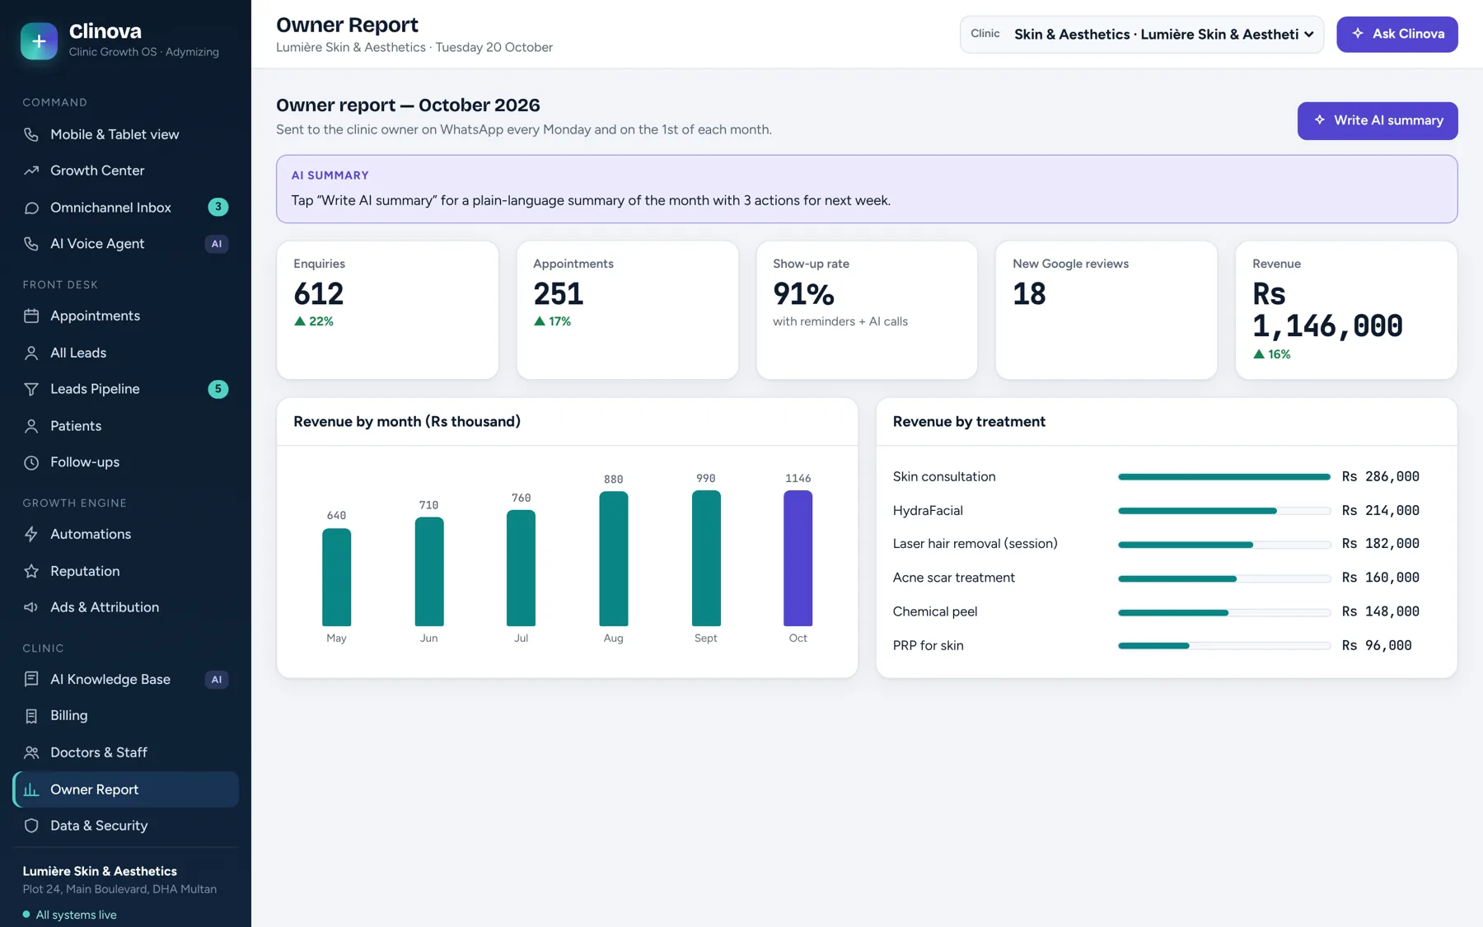Screen dimensions: 1483x927
Task: Click the Owner Report bar chart icon
Action: (31, 789)
